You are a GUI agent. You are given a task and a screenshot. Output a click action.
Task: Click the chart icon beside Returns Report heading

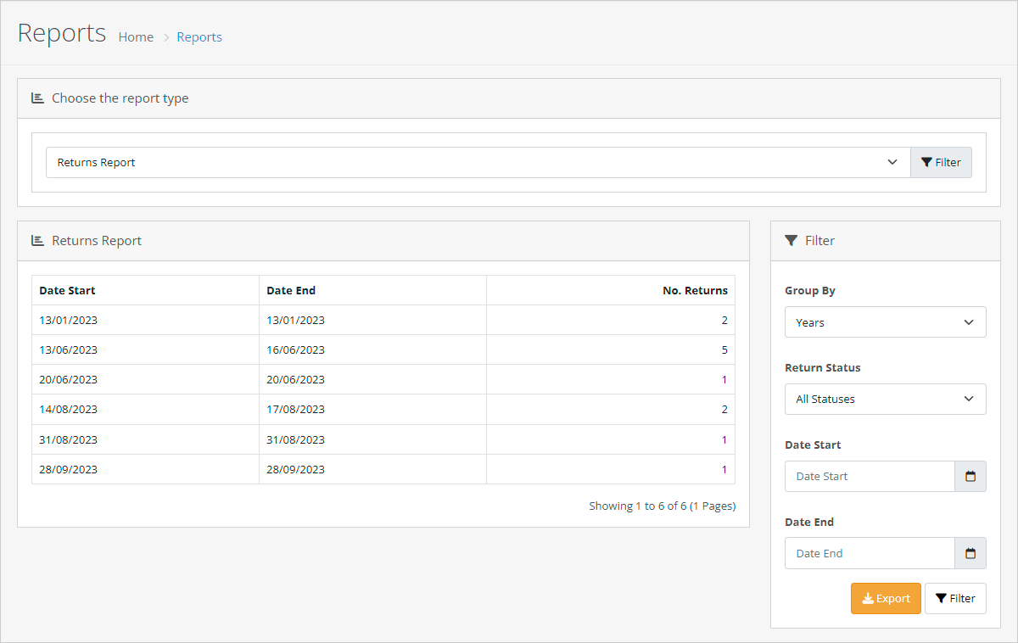(x=37, y=241)
